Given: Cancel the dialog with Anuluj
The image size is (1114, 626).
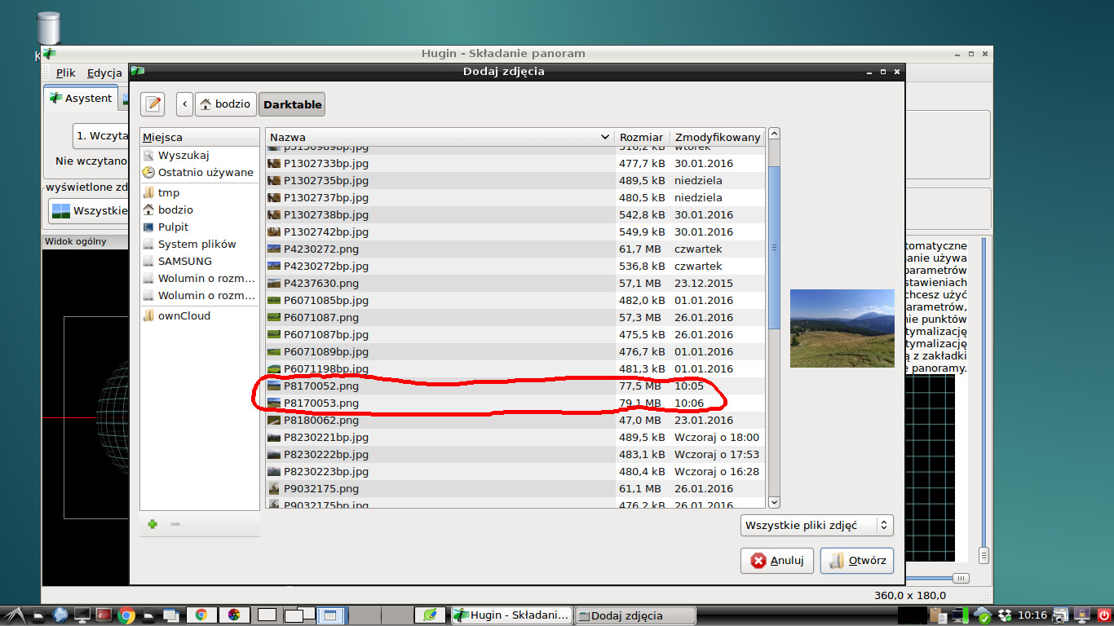Looking at the screenshot, I should point(777,561).
